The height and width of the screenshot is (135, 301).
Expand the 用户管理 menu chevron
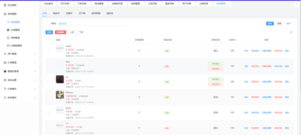click(x=35, y=54)
